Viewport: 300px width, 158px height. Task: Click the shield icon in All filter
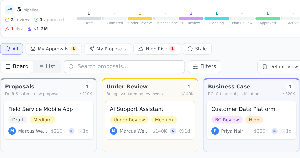coord(8,49)
